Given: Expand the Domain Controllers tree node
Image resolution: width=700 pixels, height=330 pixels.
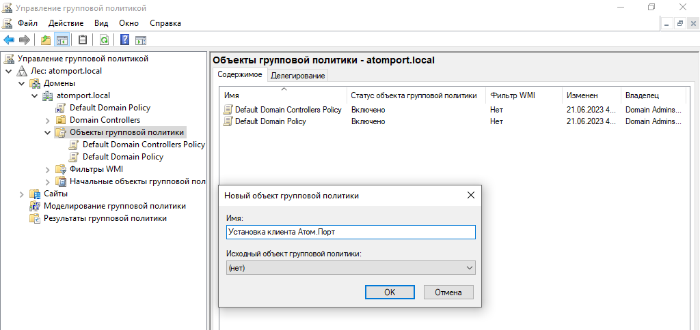Looking at the screenshot, I should pyautogui.click(x=48, y=120).
